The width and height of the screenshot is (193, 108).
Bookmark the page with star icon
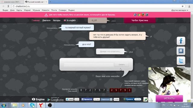182,6
